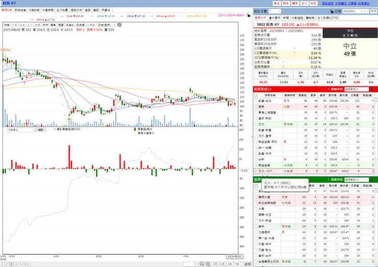
Task: Toggle select-all checkbox in buy table header
Action: 255,95
